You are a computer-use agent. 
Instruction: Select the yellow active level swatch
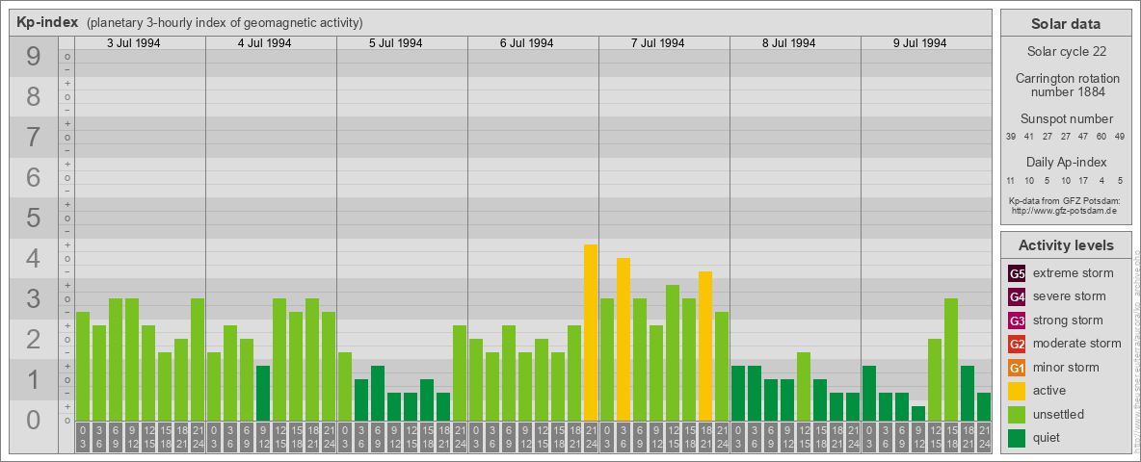(1017, 391)
